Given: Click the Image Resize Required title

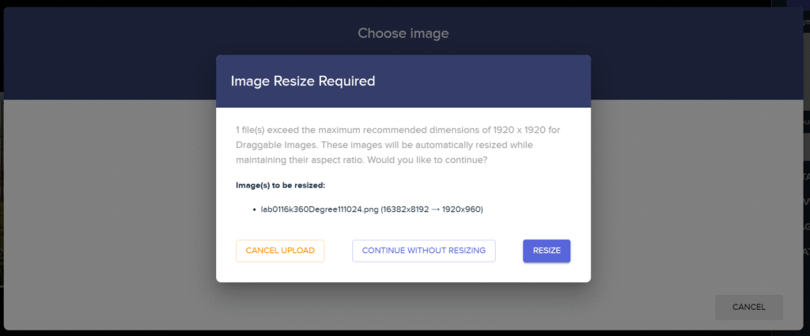Looking at the screenshot, I should pyautogui.click(x=303, y=81).
